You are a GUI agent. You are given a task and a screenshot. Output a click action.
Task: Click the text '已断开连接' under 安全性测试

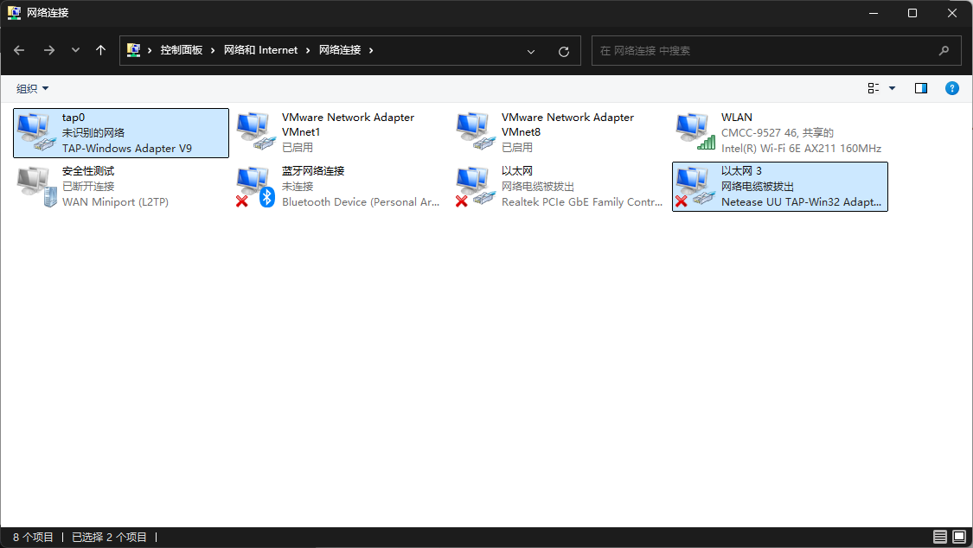pos(88,186)
